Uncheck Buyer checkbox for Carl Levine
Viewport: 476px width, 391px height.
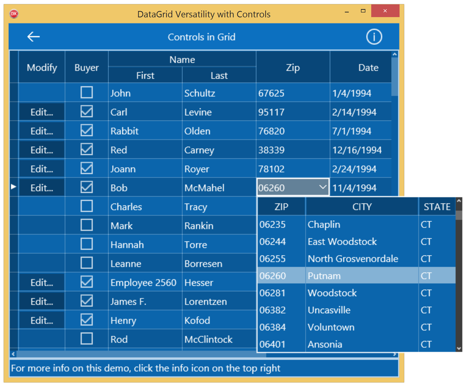86,112
